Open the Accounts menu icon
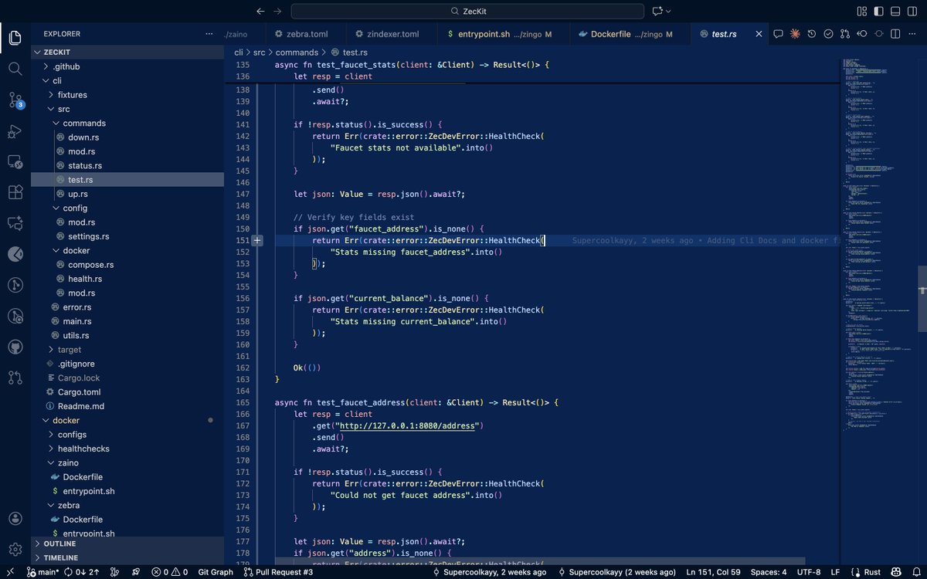927x579 pixels. click(x=15, y=518)
